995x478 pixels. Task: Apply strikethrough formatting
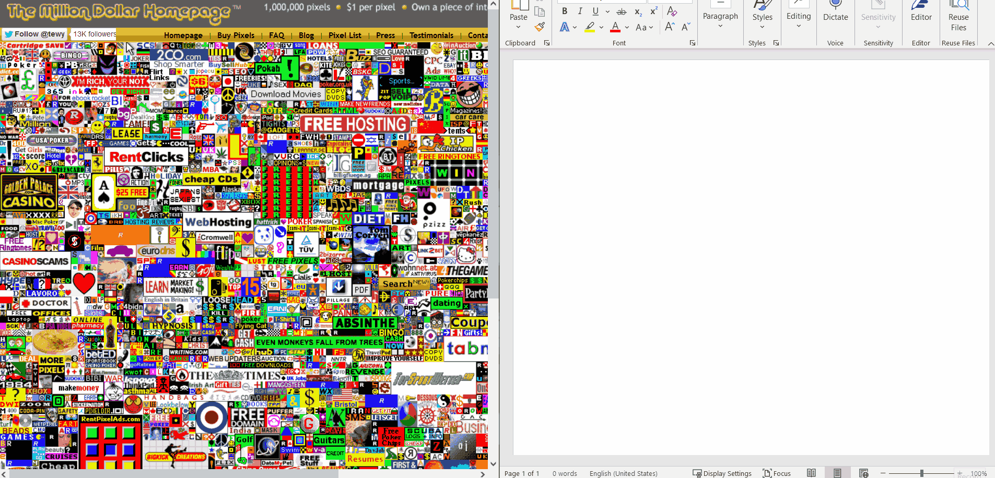pos(622,11)
